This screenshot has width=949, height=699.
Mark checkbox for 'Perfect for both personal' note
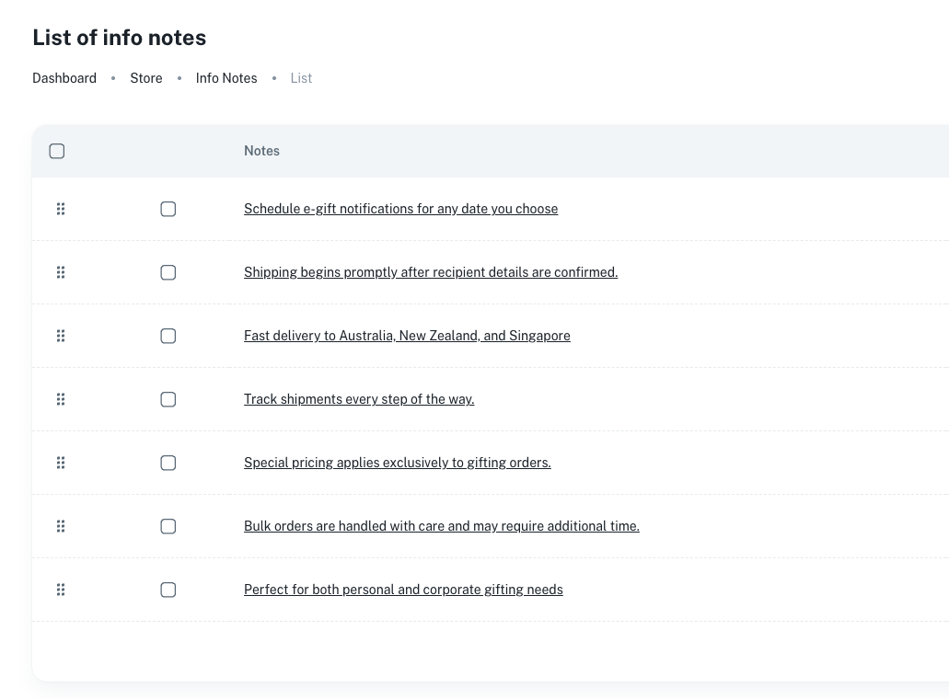click(x=168, y=590)
